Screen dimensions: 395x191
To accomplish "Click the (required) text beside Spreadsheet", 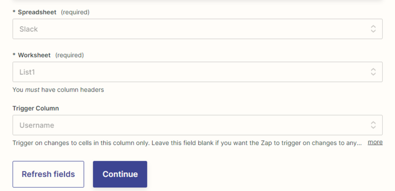I will (75, 12).
